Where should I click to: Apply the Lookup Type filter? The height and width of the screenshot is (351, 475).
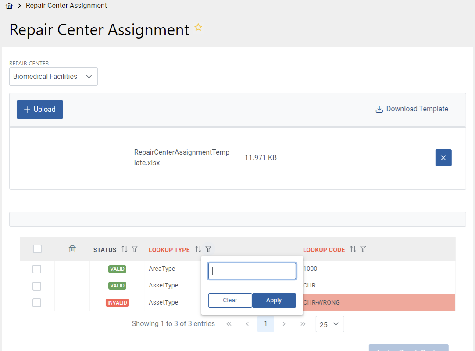(274, 300)
